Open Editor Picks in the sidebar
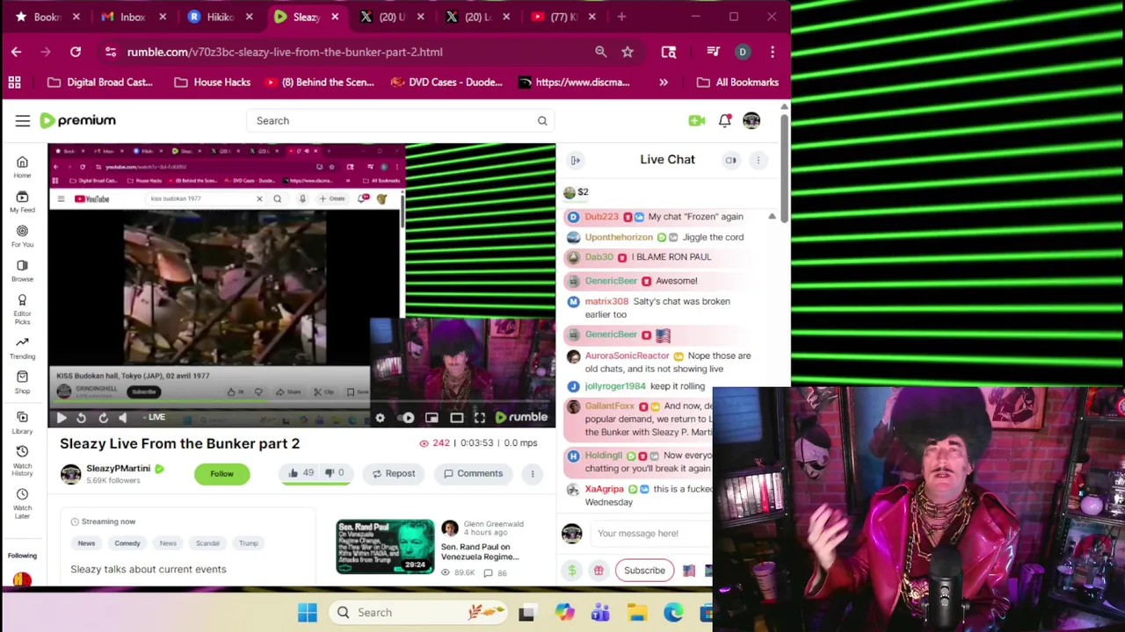The height and width of the screenshot is (632, 1125). [x=22, y=309]
